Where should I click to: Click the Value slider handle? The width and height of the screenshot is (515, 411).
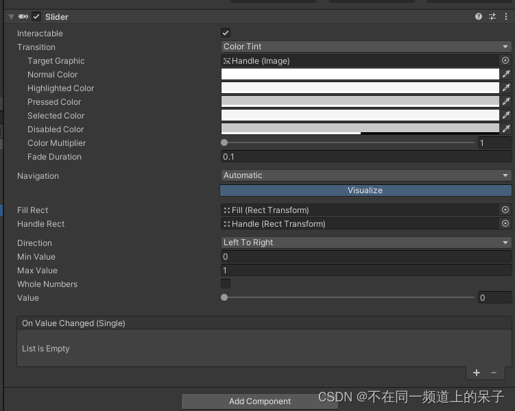pyautogui.click(x=224, y=297)
